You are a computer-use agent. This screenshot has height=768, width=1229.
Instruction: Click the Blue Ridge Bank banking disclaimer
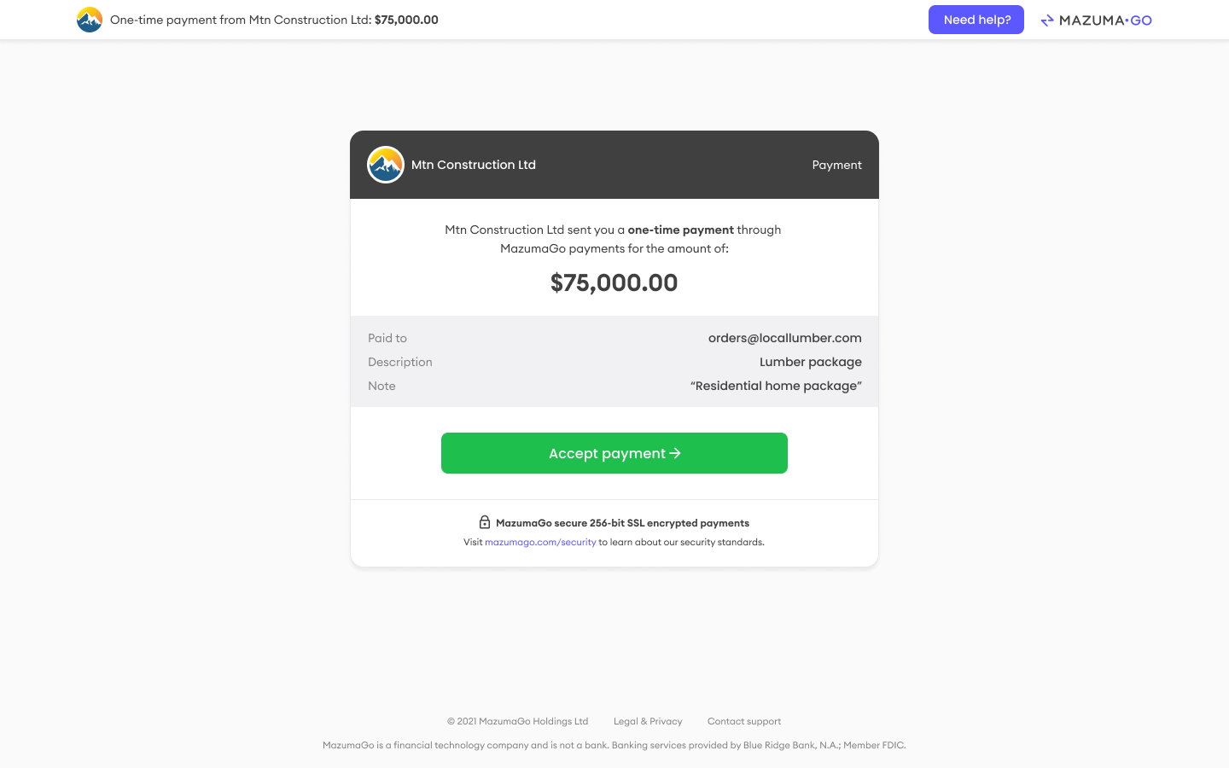(x=614, y=745)
